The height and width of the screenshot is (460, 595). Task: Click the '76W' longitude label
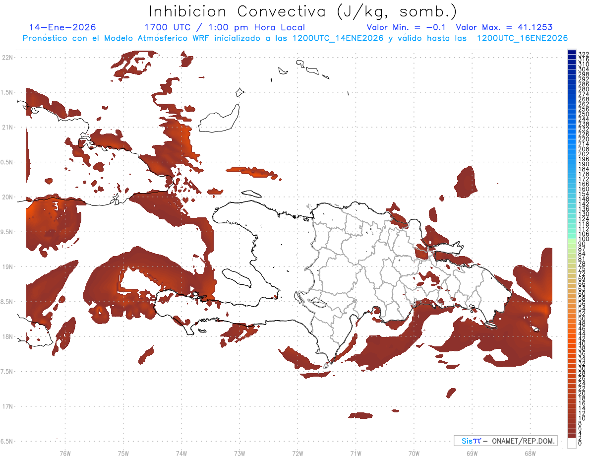tap(65, 453)
